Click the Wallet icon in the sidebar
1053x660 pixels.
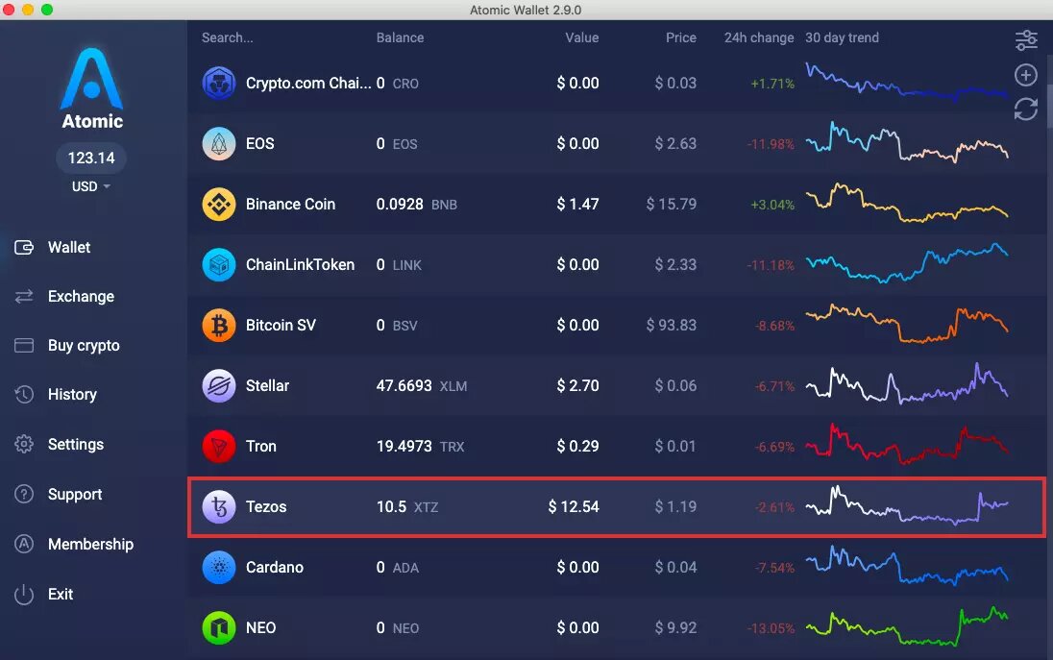point(23,247)
